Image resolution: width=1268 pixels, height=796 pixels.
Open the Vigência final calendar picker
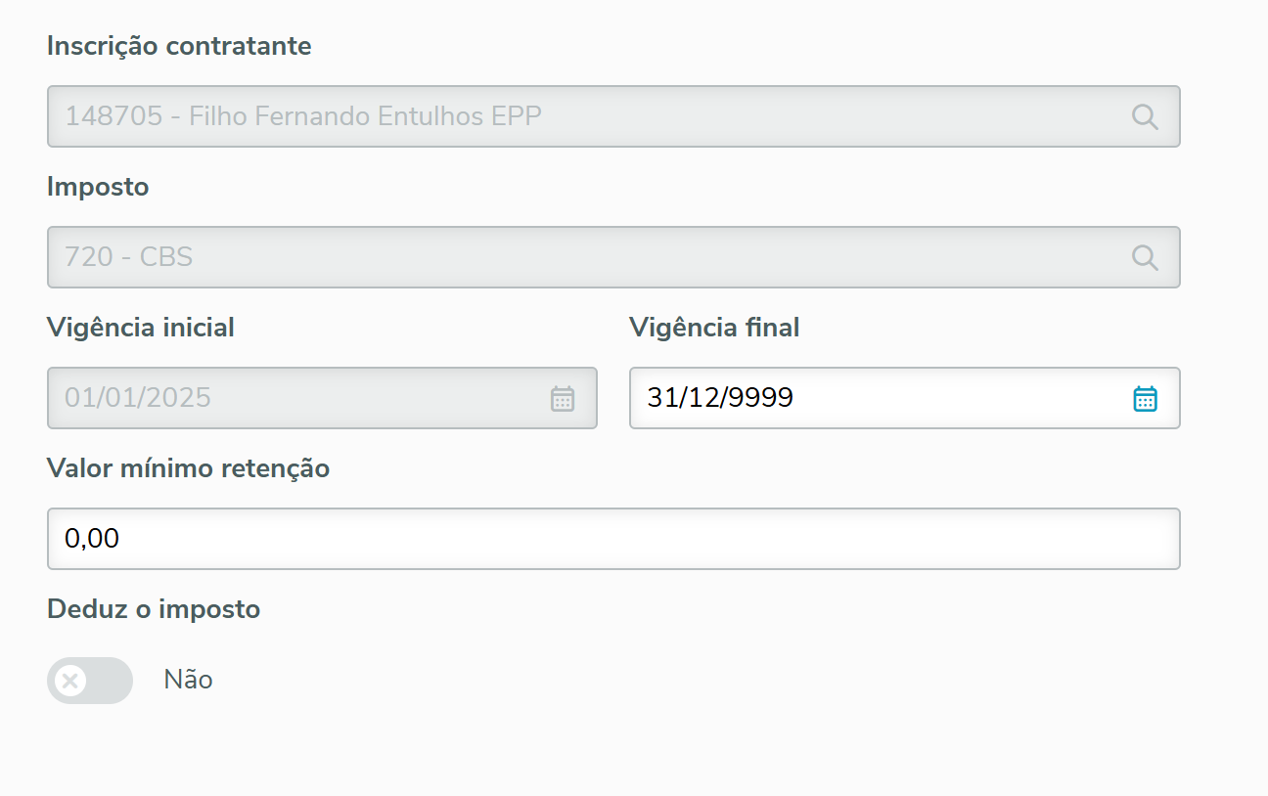[1145, 399]
